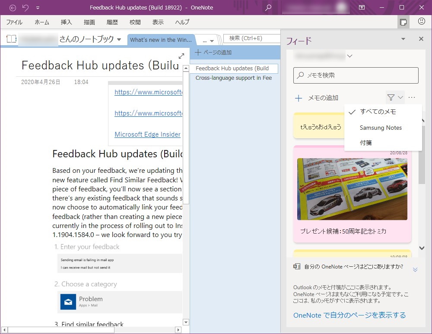Open the 履歴 ribbon tab
The image size is (432, 334).
(x=112, y=22)
